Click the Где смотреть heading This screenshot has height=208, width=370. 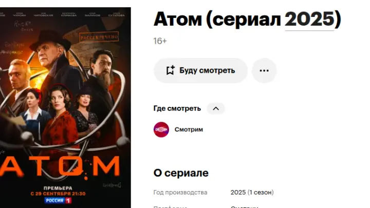point(177,108)
